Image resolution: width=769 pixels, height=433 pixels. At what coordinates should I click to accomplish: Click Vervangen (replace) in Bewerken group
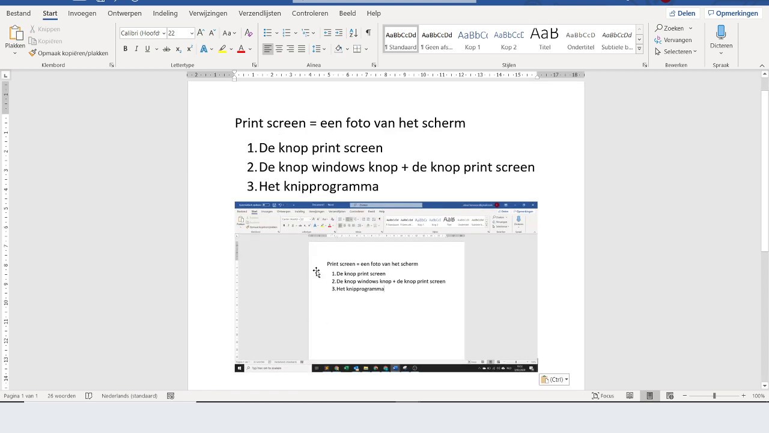tap(673, 40)
